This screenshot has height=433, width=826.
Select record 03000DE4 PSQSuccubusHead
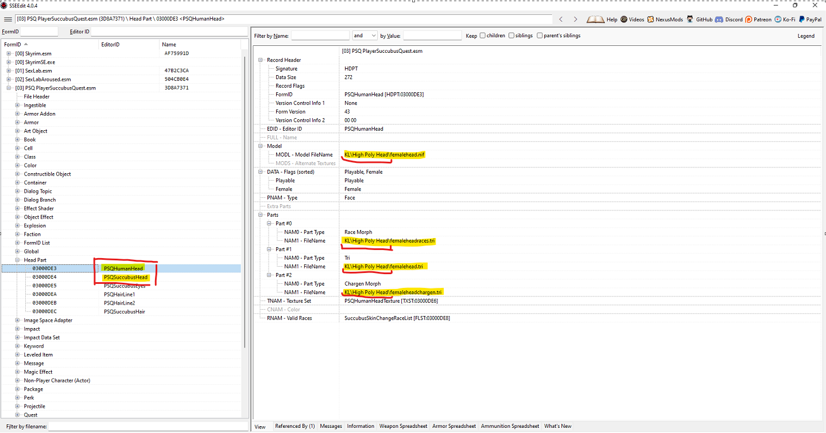pyautogui.click(x=121, y=277)
